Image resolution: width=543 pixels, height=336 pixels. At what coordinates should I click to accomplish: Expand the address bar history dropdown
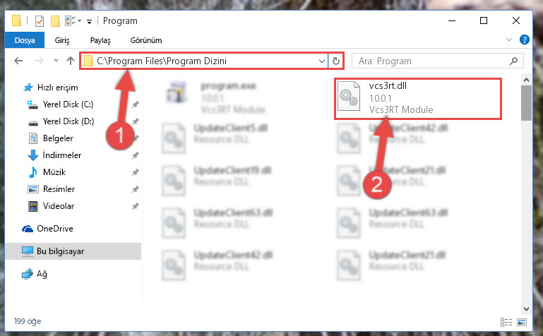(322, 61)
